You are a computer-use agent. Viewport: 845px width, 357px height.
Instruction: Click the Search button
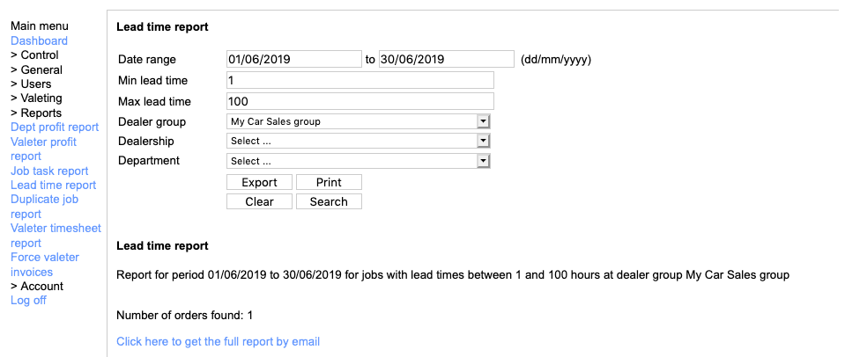329,201
